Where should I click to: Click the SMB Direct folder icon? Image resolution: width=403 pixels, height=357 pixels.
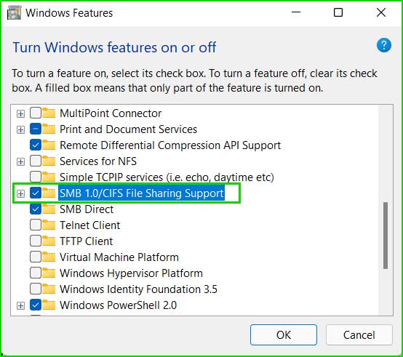(x=49, y=209)
